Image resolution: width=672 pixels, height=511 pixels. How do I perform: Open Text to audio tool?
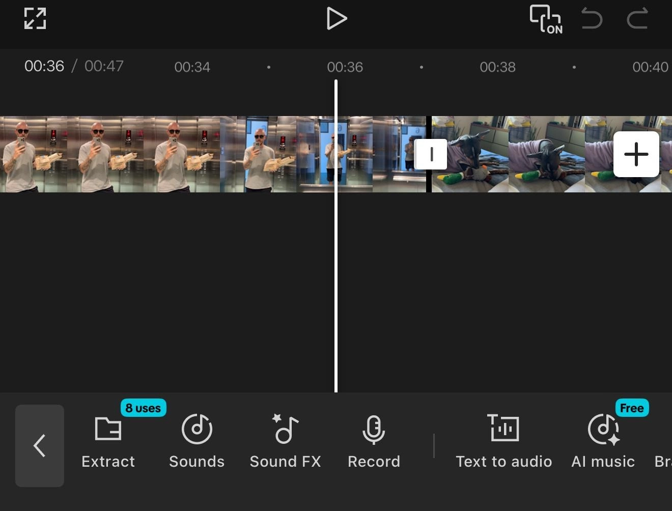tap(503, 442)
